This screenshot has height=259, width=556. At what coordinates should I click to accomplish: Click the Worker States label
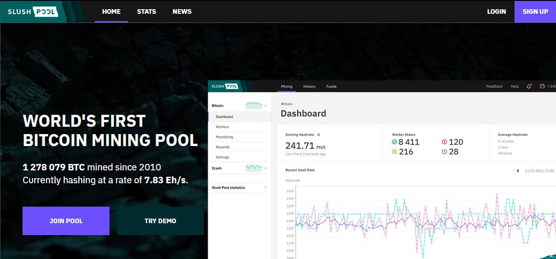tap(404, 135)
